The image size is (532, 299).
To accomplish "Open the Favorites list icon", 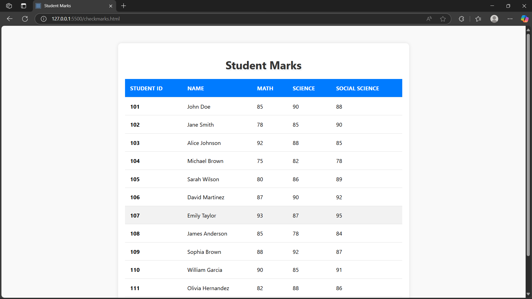I will coord(478,19).
